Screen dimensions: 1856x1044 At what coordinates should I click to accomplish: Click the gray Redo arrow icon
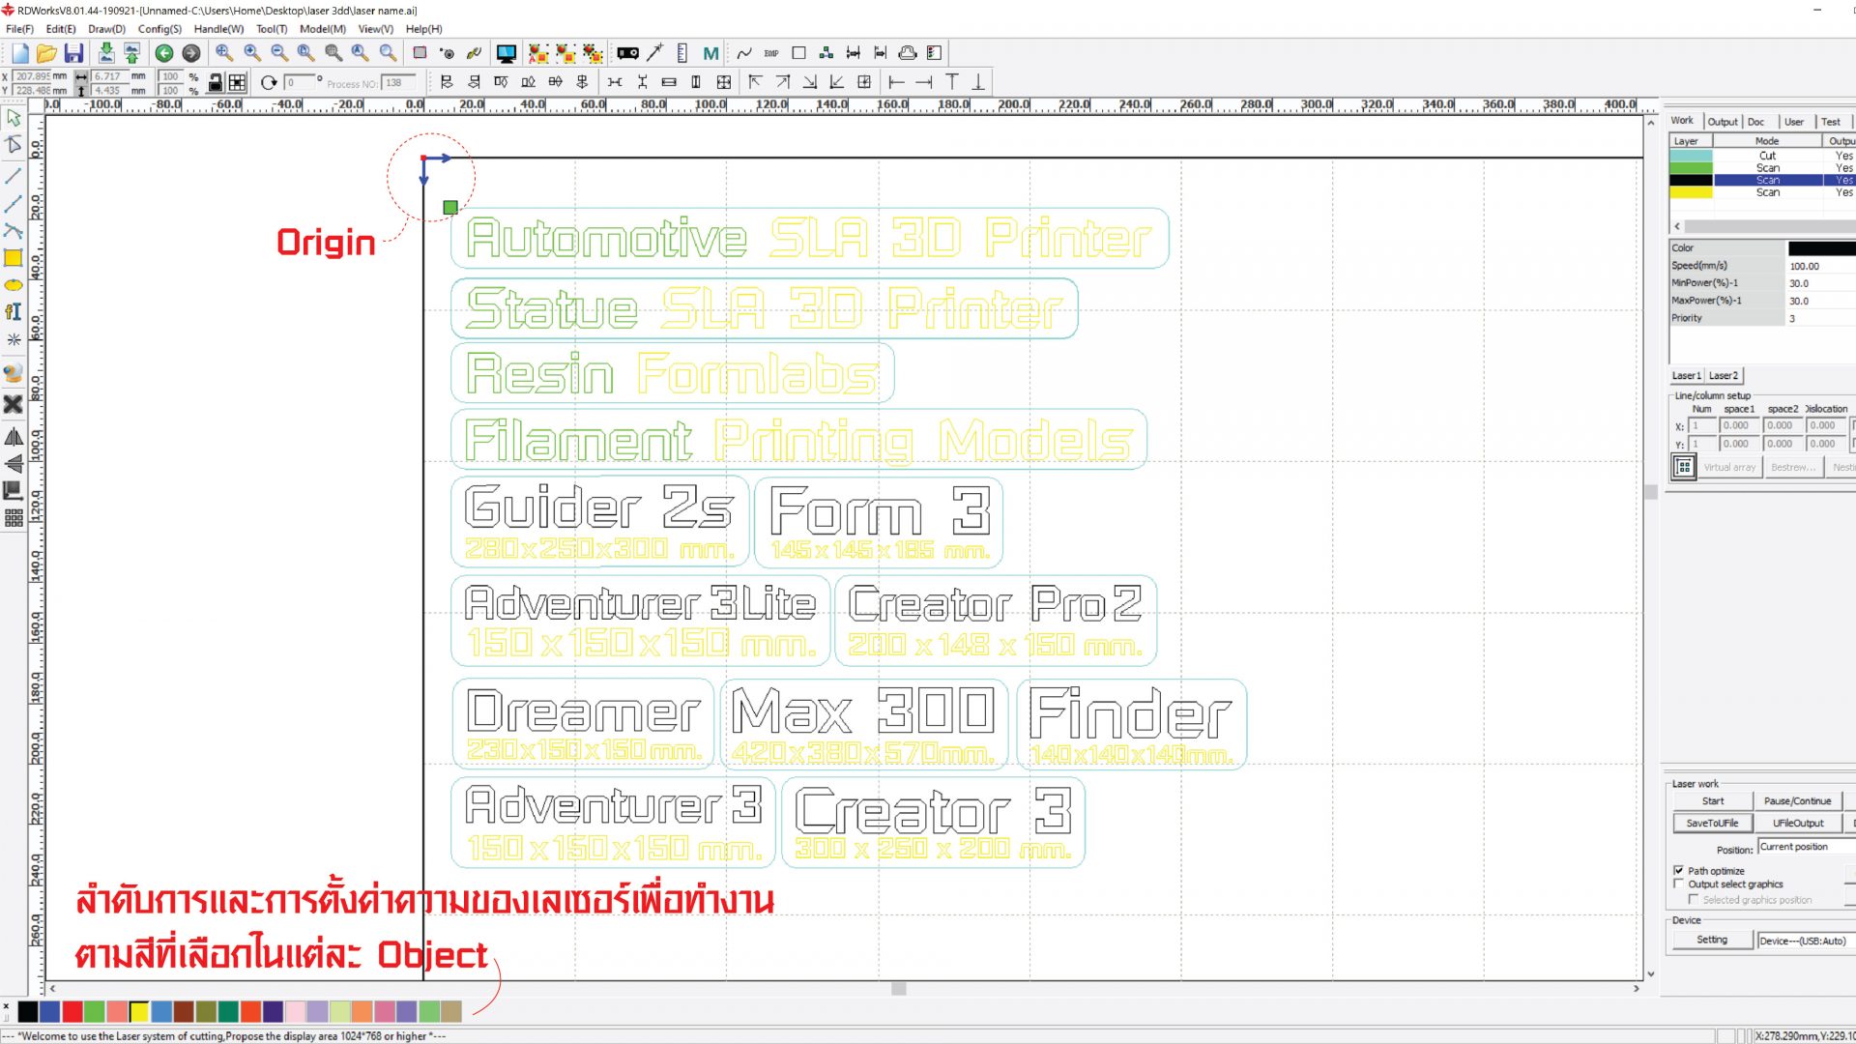click(191, 53)
